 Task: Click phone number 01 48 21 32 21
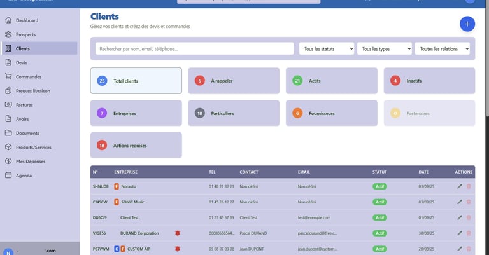[222, 186]
